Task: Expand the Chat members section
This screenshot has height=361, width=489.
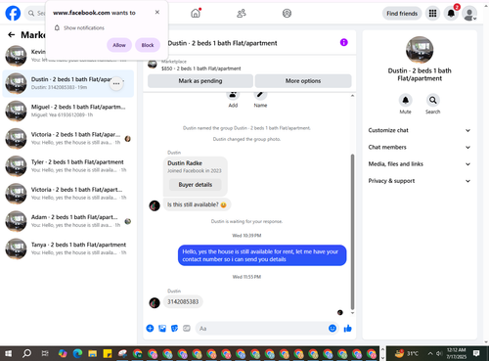Action: pyautogui.click(x=420, y=148)
